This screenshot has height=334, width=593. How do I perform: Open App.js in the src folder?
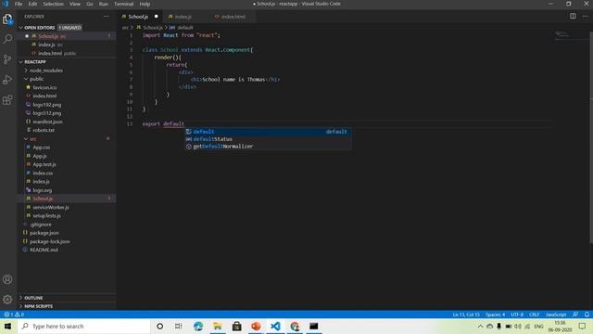coord(39,156)
